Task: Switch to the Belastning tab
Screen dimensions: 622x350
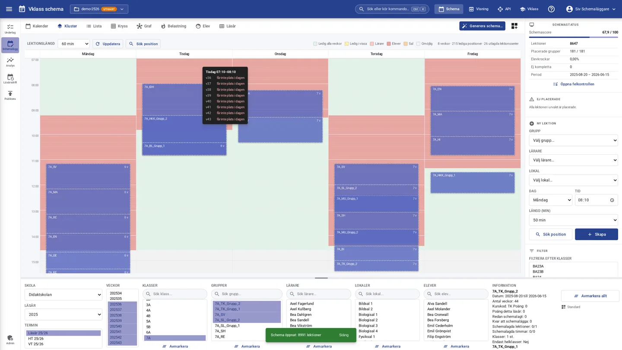Action: pyautogui.click(x=173, y=26)
